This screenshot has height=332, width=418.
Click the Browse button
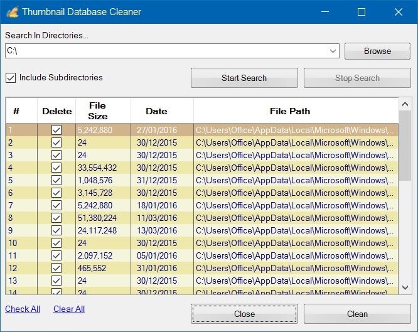click(x=377, y=51)
